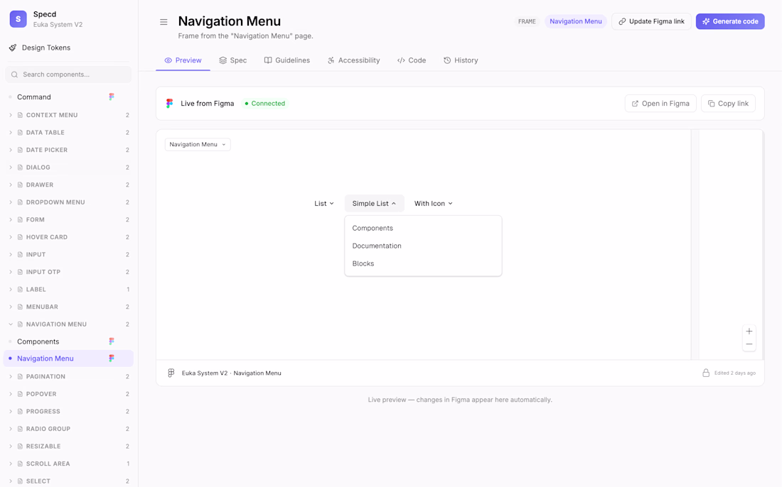
Task: Click the FRAME label in the header
Action: pyautogui.click(x=527, y=21)
